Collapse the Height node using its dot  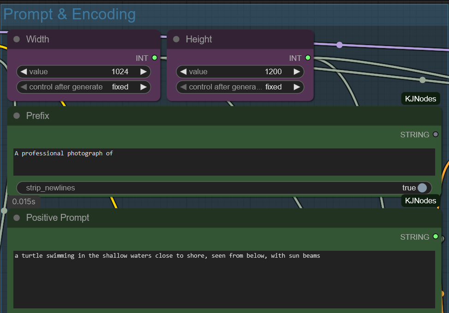pos(176,40)
